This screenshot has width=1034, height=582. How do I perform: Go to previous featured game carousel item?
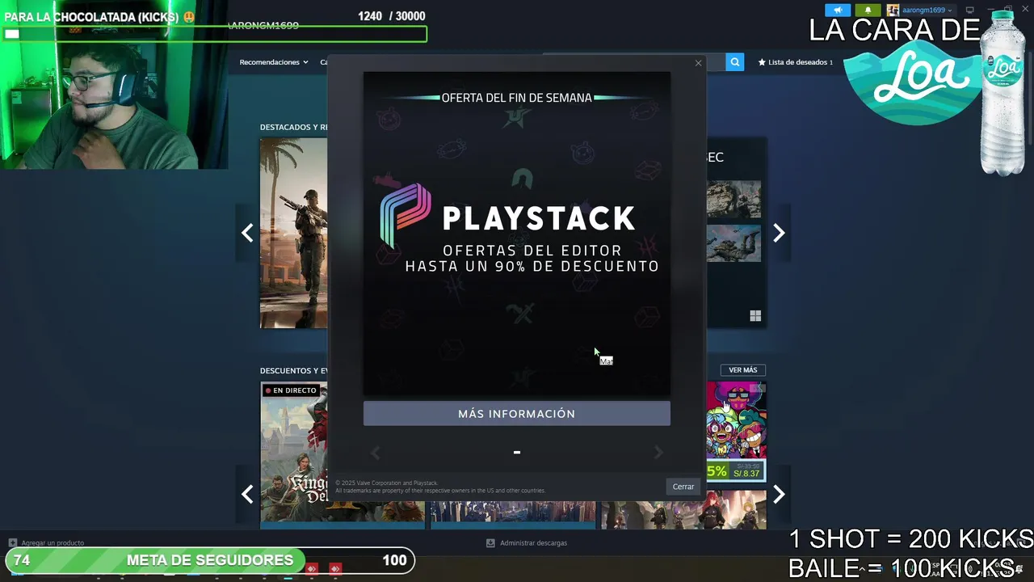click(x=247, y=233)
